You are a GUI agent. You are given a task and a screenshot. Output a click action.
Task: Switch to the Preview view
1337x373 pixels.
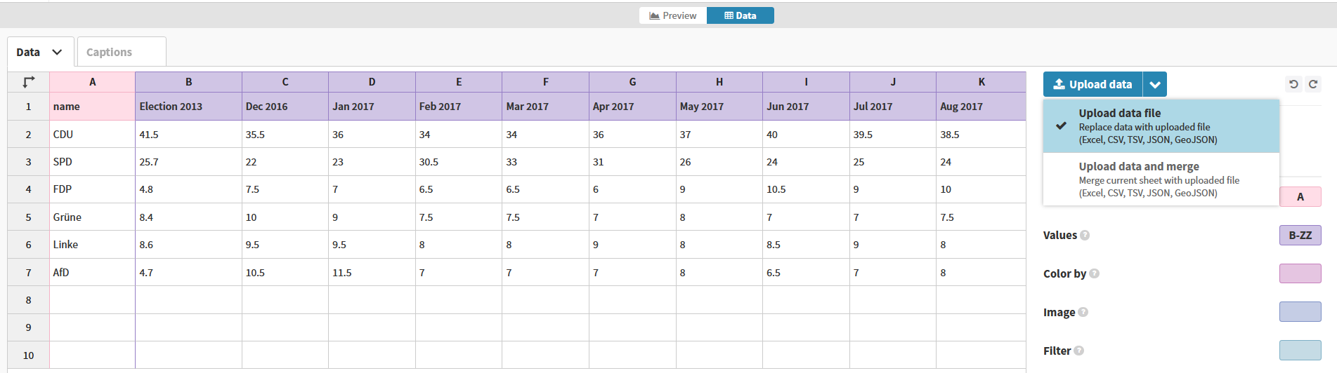pyautogui.click(x=673, y=15)
